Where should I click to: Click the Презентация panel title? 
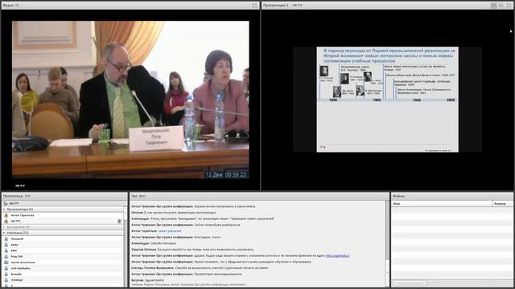pyautogui.click(x=275, y=6)
